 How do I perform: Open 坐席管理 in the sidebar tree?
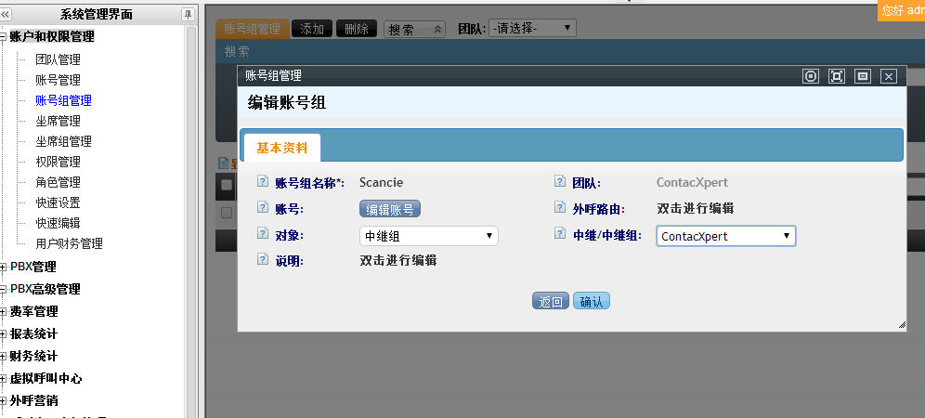(58, 121)
